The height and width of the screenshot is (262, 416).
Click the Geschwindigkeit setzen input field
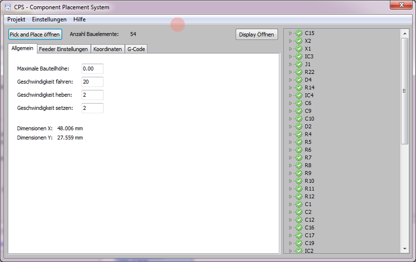pyautogui.click(x=92, y=108)
